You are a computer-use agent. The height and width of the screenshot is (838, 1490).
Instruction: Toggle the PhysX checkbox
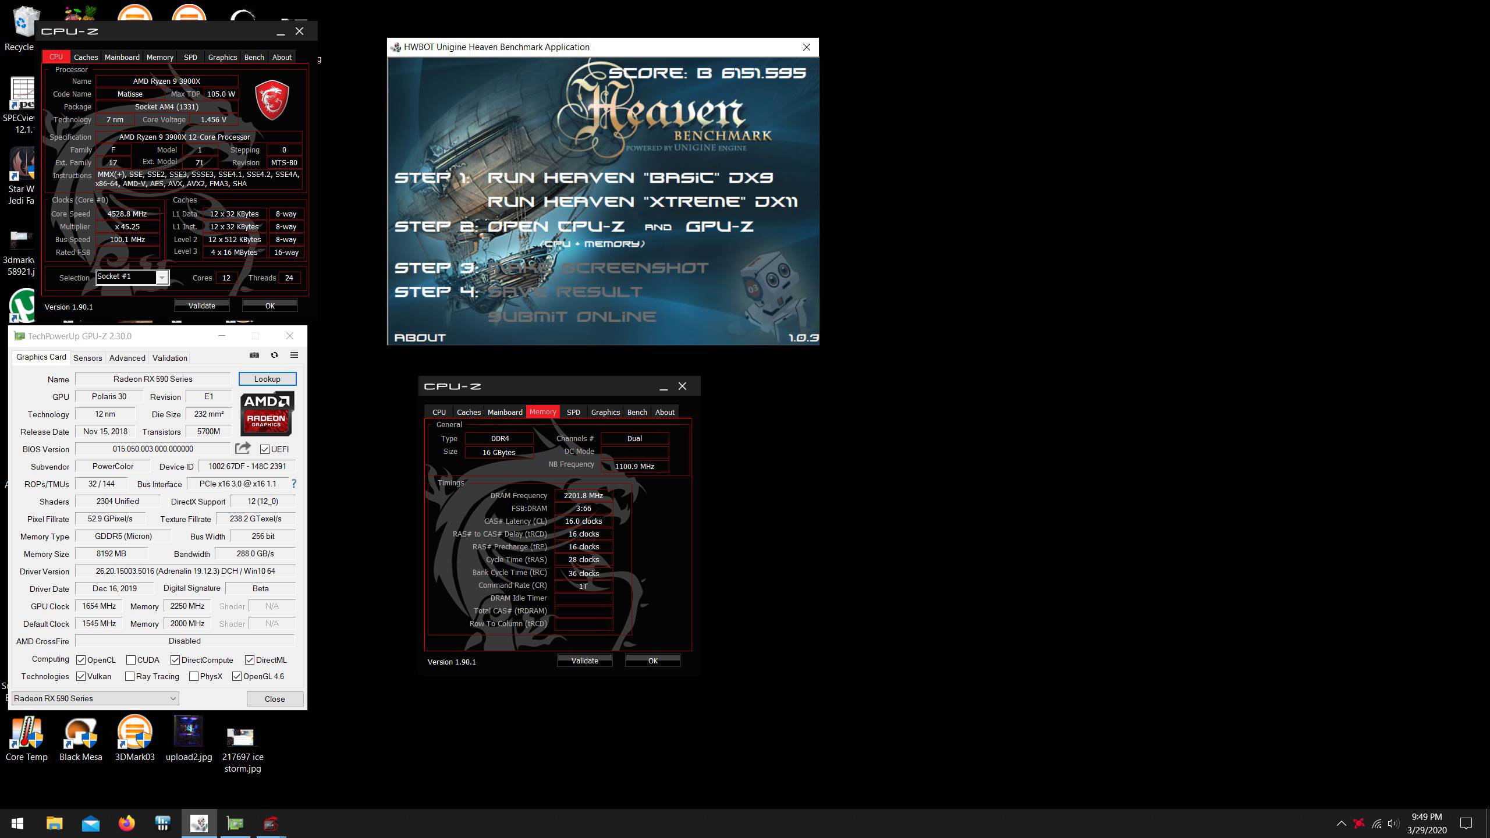tap(194, 676)
